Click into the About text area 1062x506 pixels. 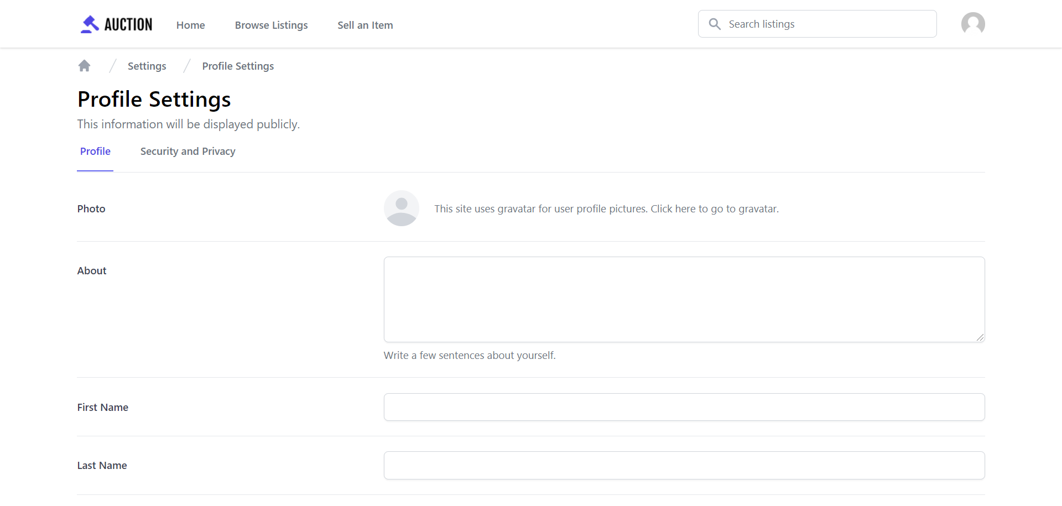[684, 299]
